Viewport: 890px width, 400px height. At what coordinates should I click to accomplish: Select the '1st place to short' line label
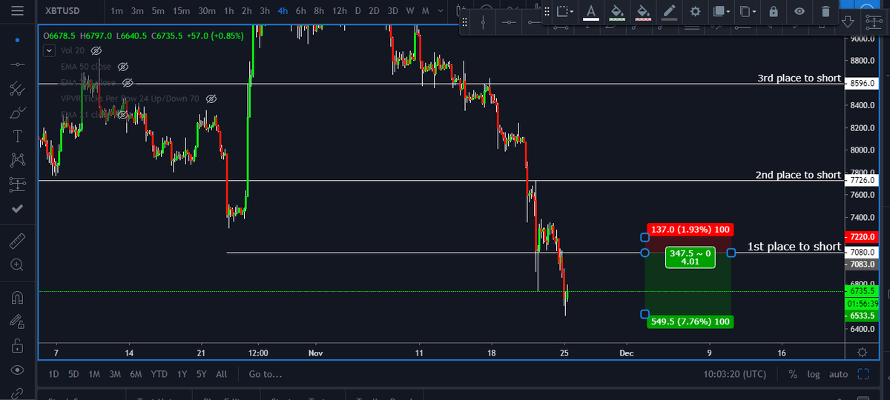coord(794,247)
